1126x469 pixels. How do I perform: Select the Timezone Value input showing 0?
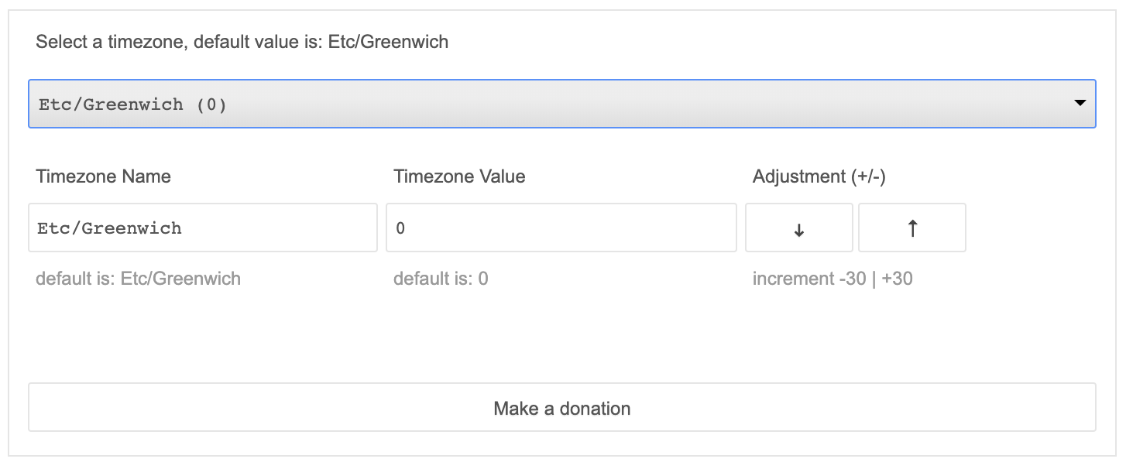point(560,227)
